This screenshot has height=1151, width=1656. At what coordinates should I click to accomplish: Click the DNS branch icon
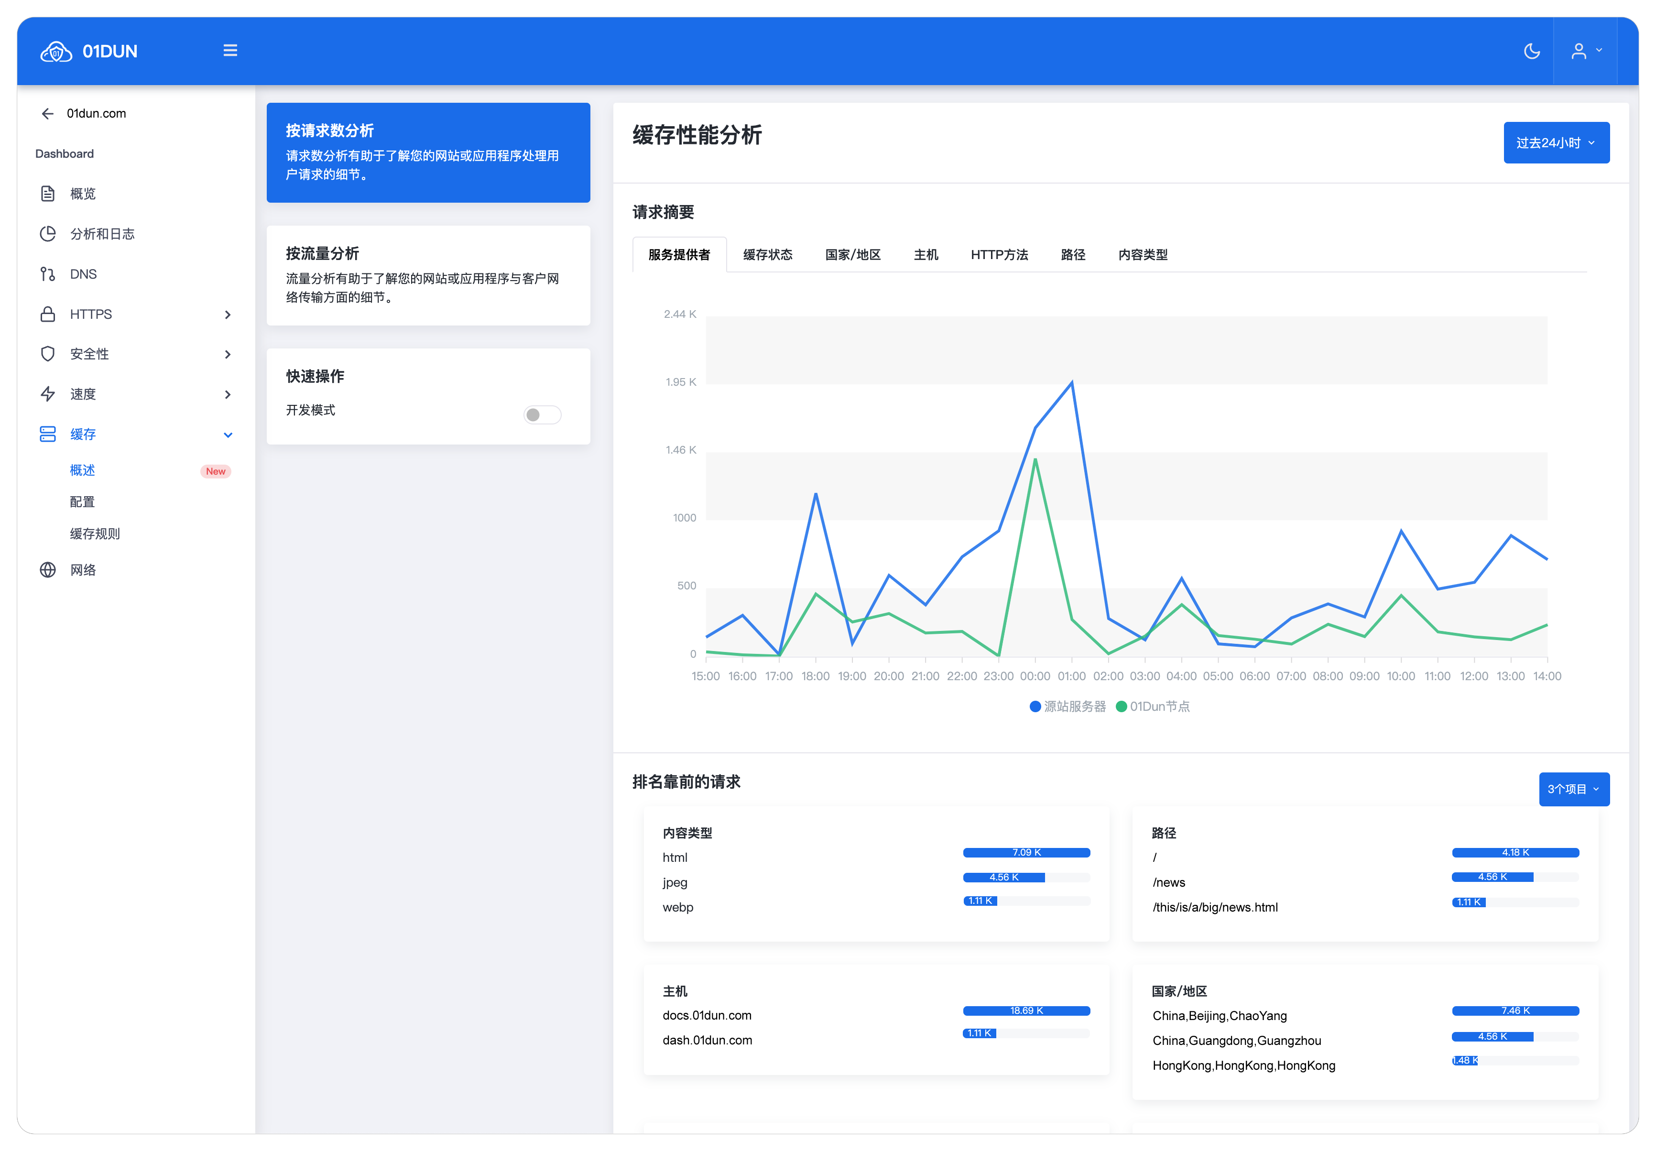(x=48, y=274)
